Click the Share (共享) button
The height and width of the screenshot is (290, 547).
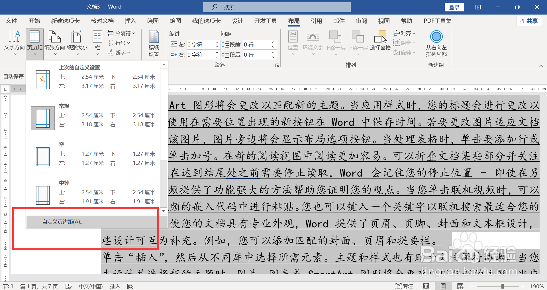pos(529,21)
